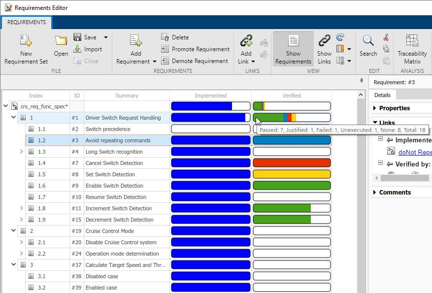Open the Add Requirement dropdown arrow
Screen dimensions: 432x293
tap(155, 62)
